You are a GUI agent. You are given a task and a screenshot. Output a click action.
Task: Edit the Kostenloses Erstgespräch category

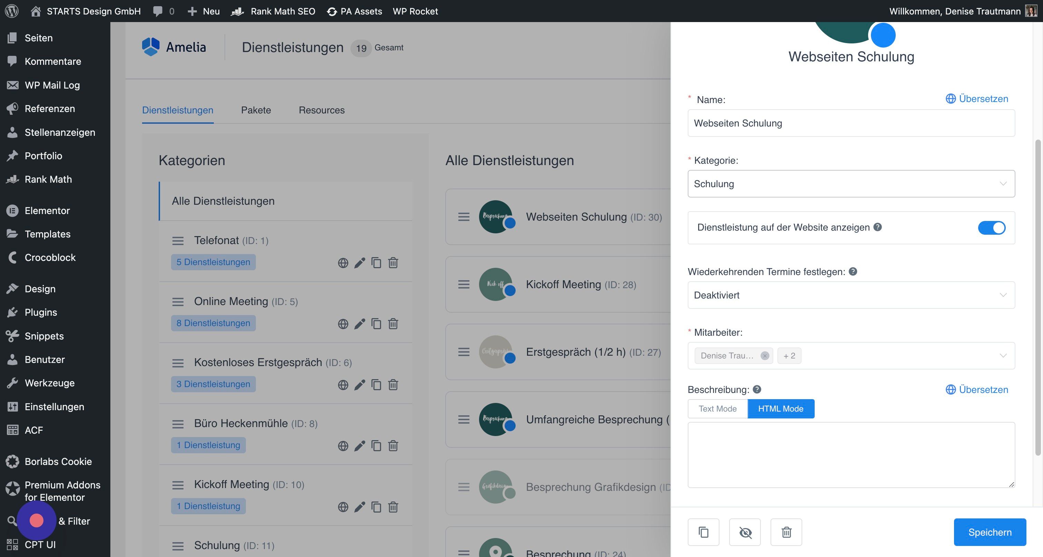(359, 385)
